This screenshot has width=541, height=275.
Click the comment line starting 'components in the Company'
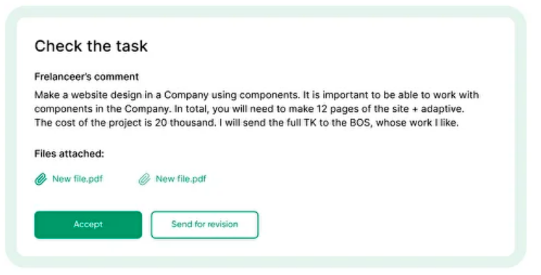pyautogui.click(x=249, y=109)
